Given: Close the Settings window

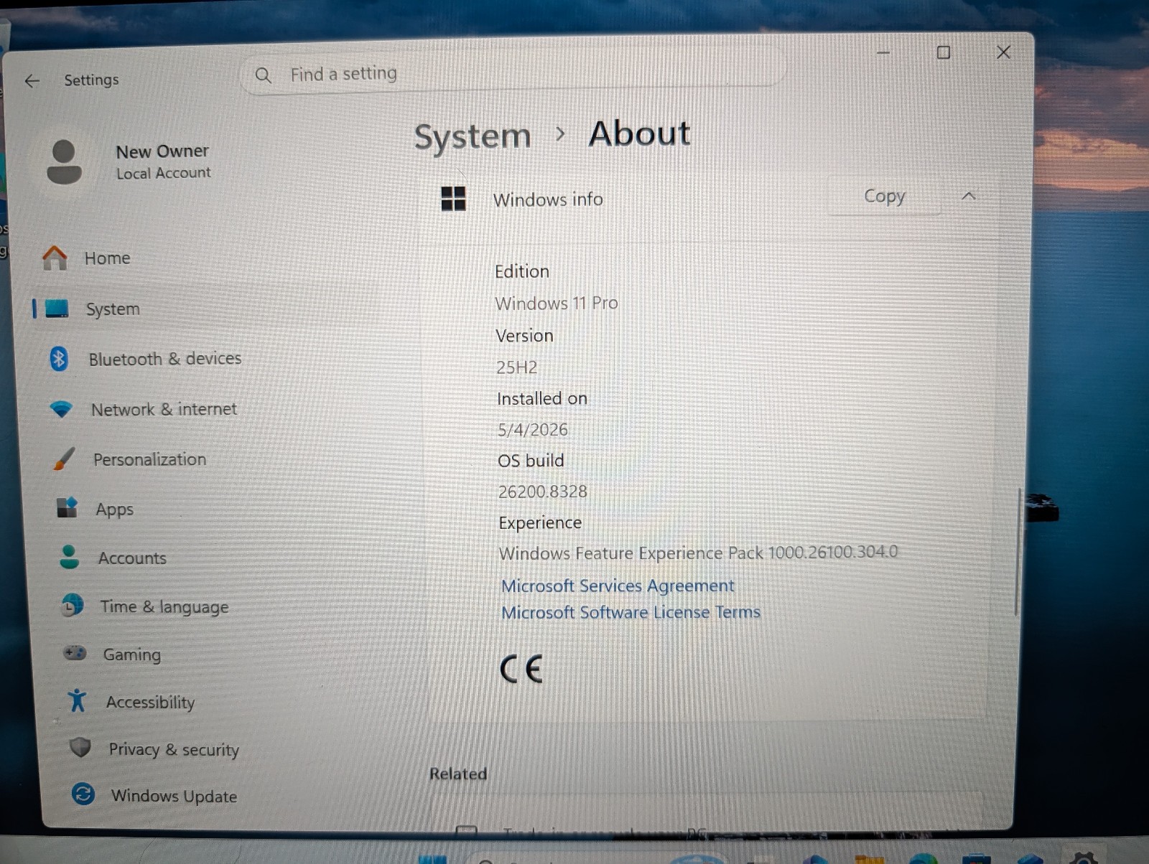Looking at the screenshot, I should coord(1004,52).
